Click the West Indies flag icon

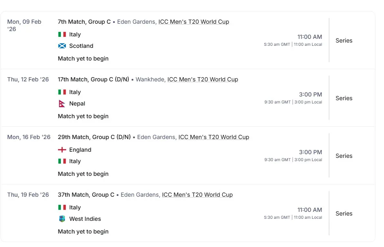click(62, 219)
